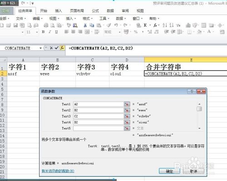The width and height of the screenshot is (227, 181).
Task: Click the Enter checkmark in formula bar
Action: point(57,48)
